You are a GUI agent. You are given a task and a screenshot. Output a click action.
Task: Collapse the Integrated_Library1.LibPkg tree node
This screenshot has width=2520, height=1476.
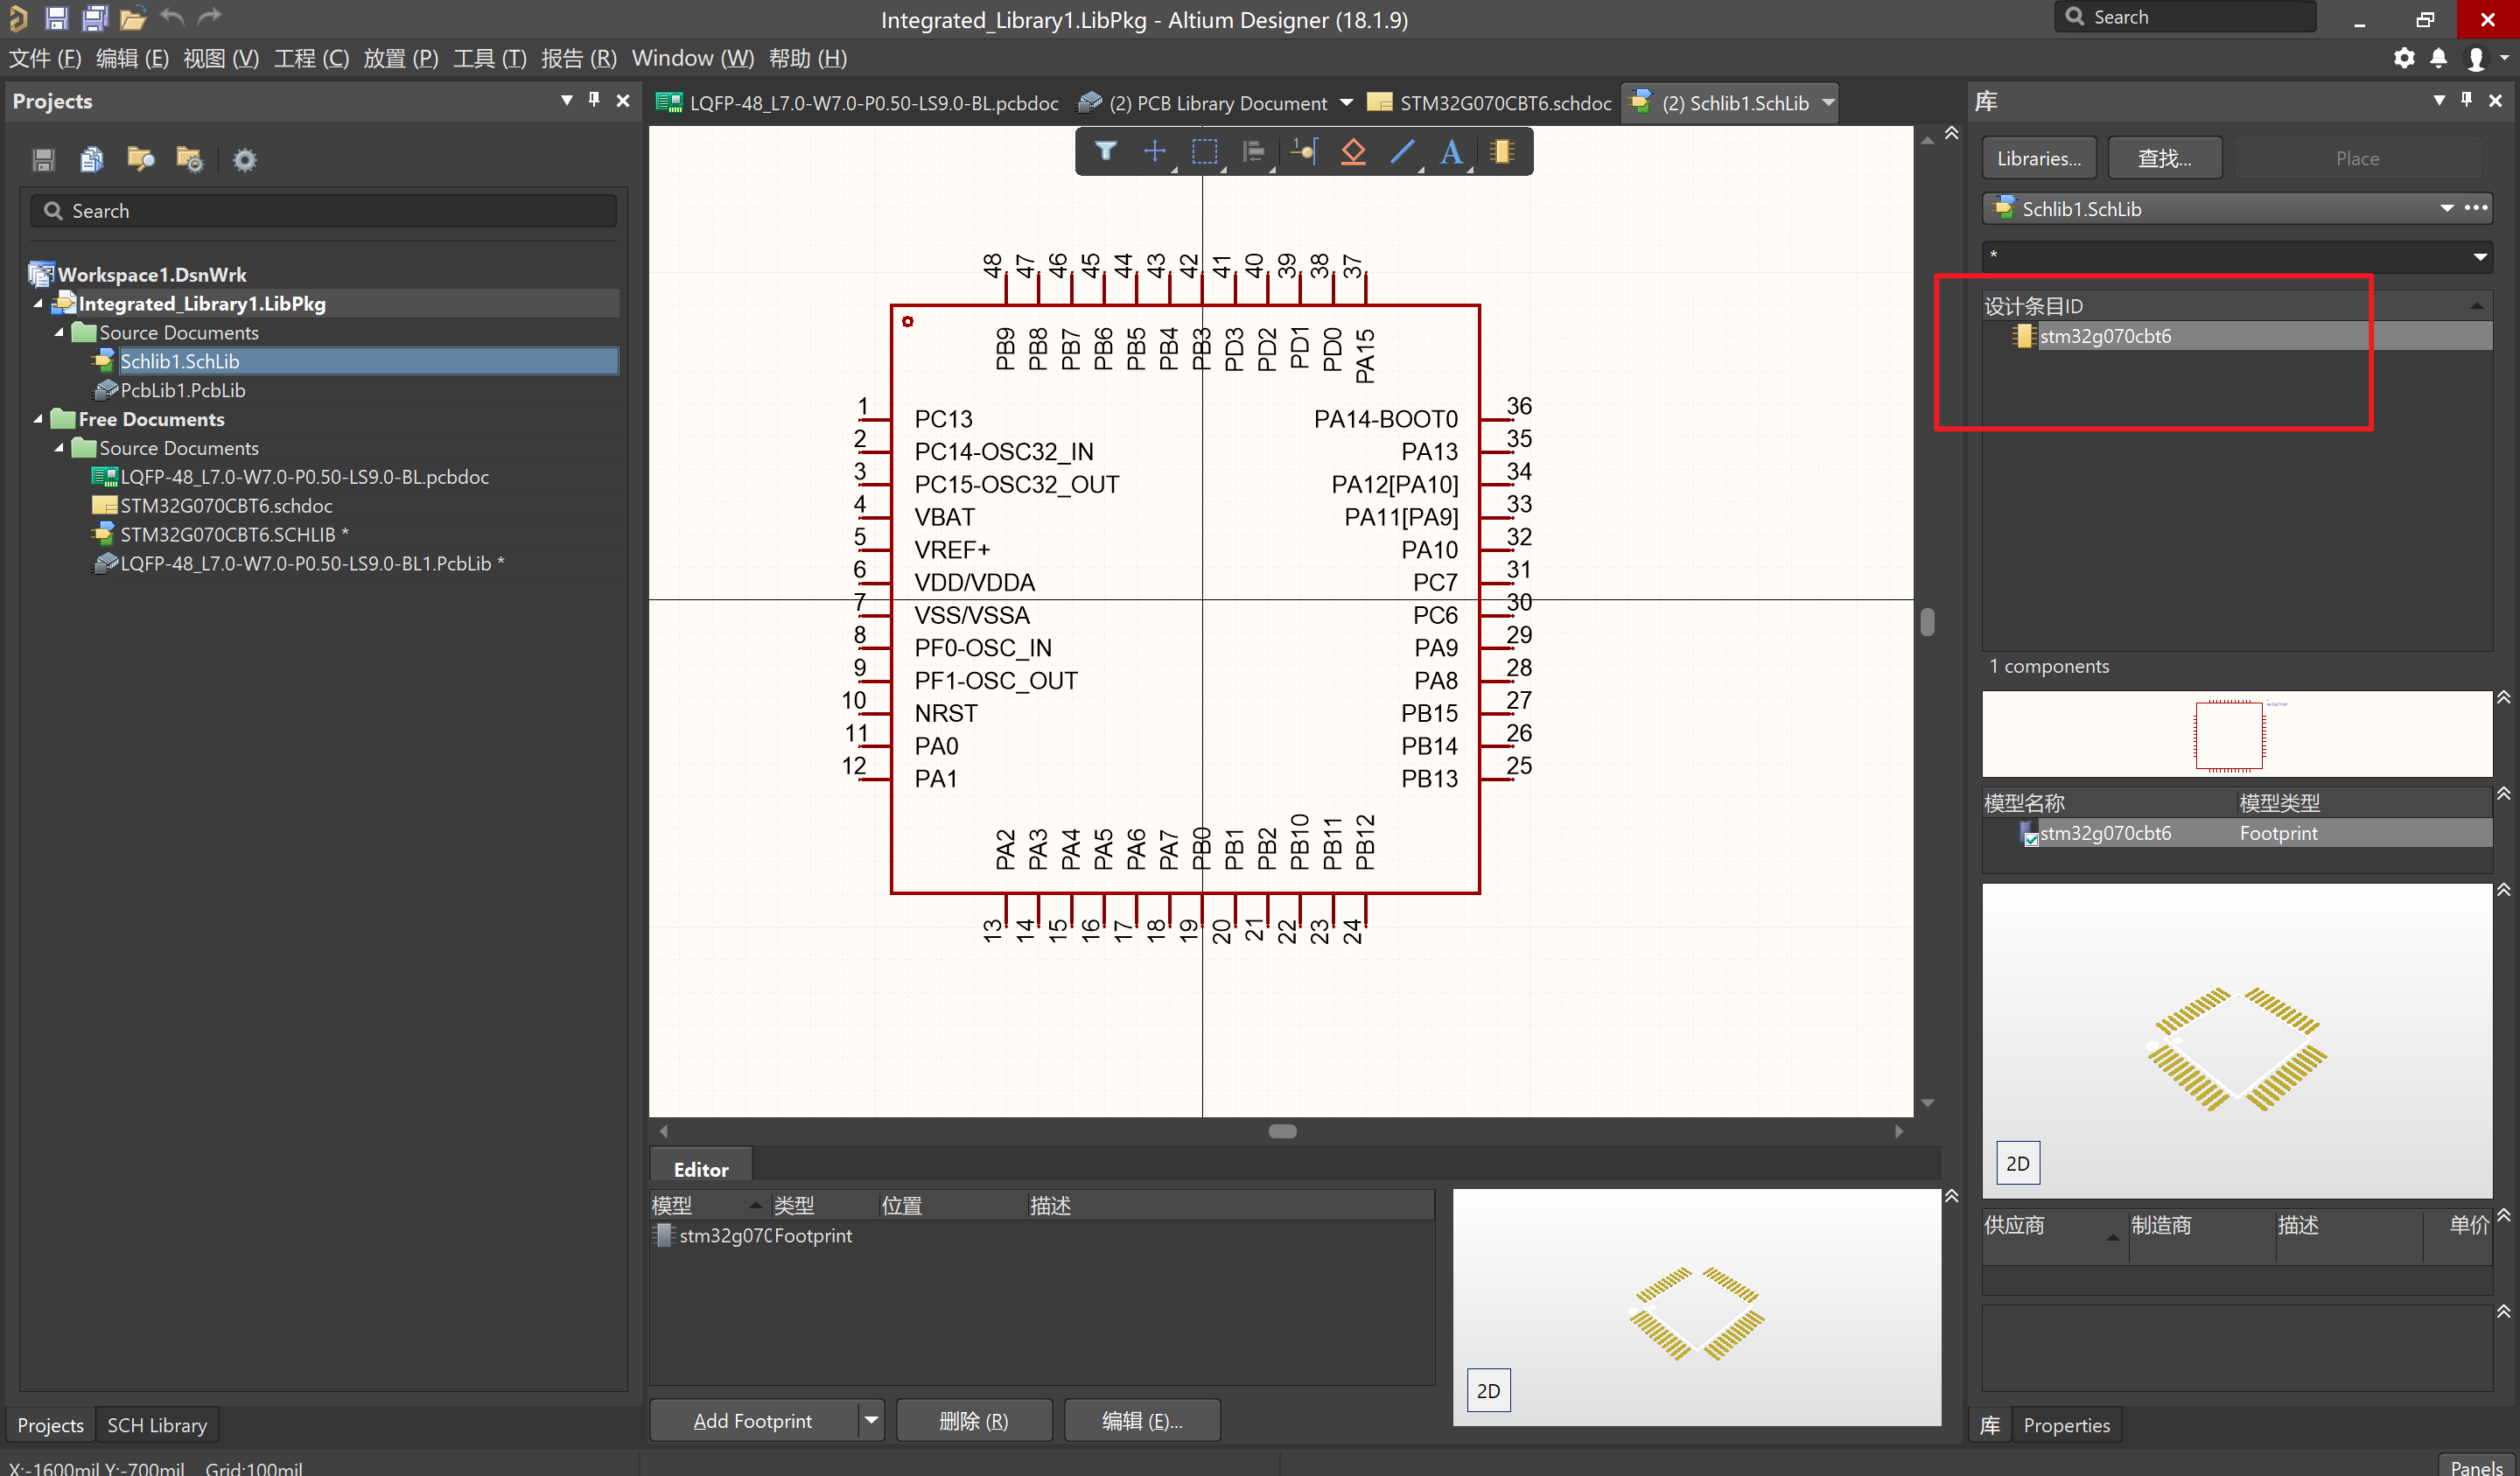(38, 303)
